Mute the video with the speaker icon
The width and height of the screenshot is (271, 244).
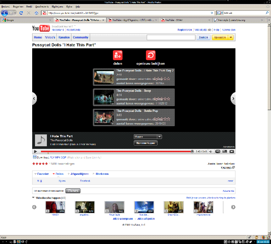(x=211, y=151)
